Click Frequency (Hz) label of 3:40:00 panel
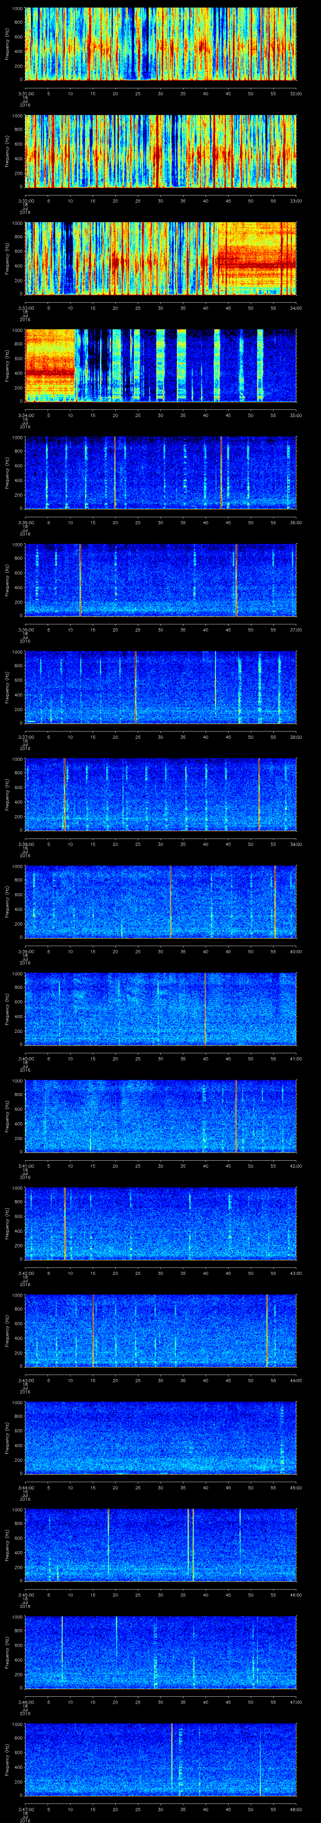The height and width of the screenshot is (1823, 321). [x=7, y=1010]
